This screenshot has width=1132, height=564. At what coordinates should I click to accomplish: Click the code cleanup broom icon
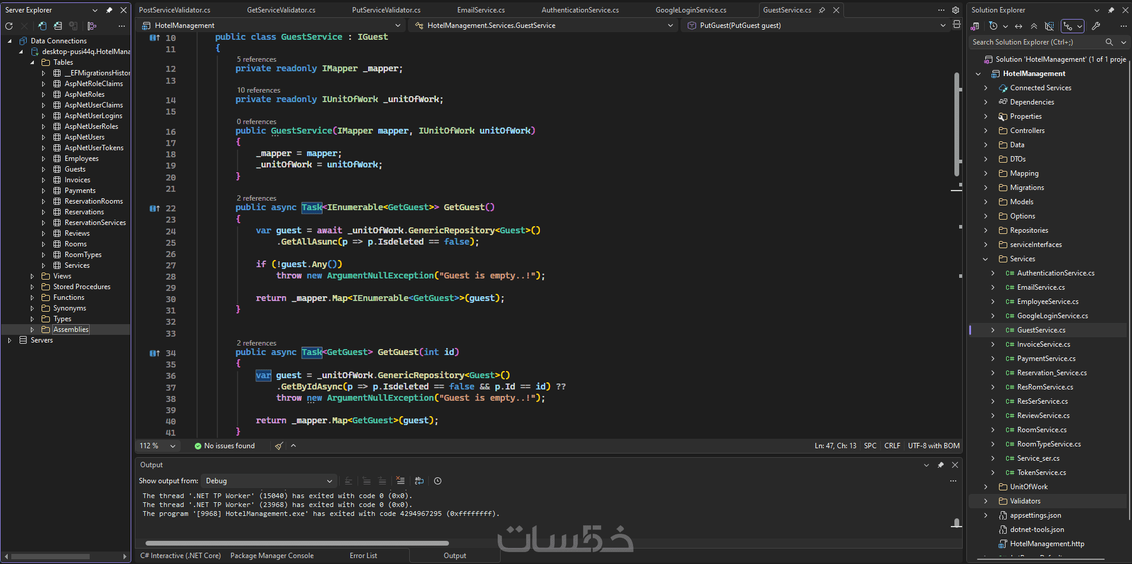(x=279, y=446)
